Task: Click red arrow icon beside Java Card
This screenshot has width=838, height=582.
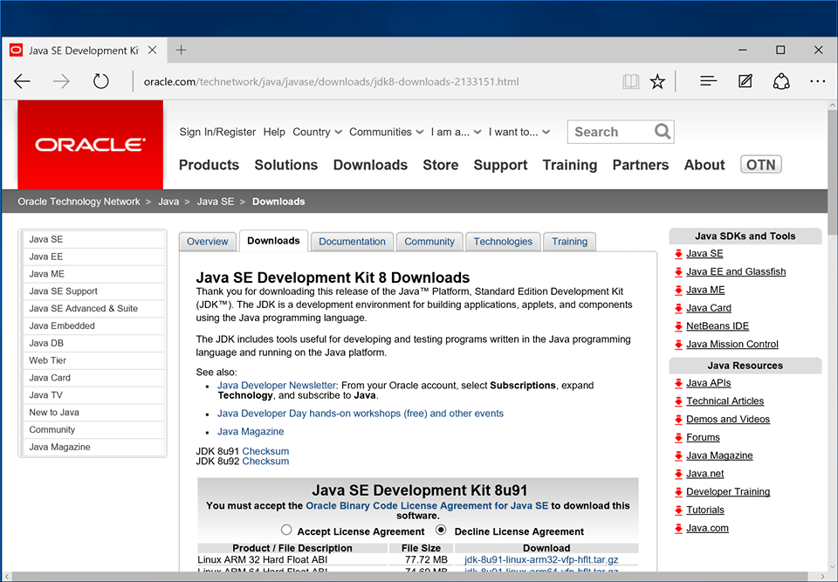Action: click(x=678, y=308)
